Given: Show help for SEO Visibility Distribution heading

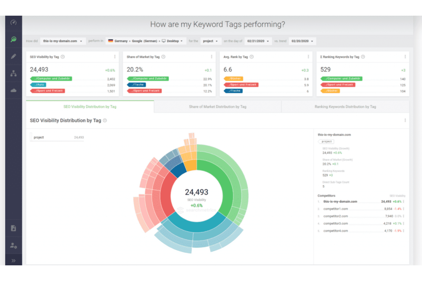Looking at the screenshot, I should coord(105,120).
